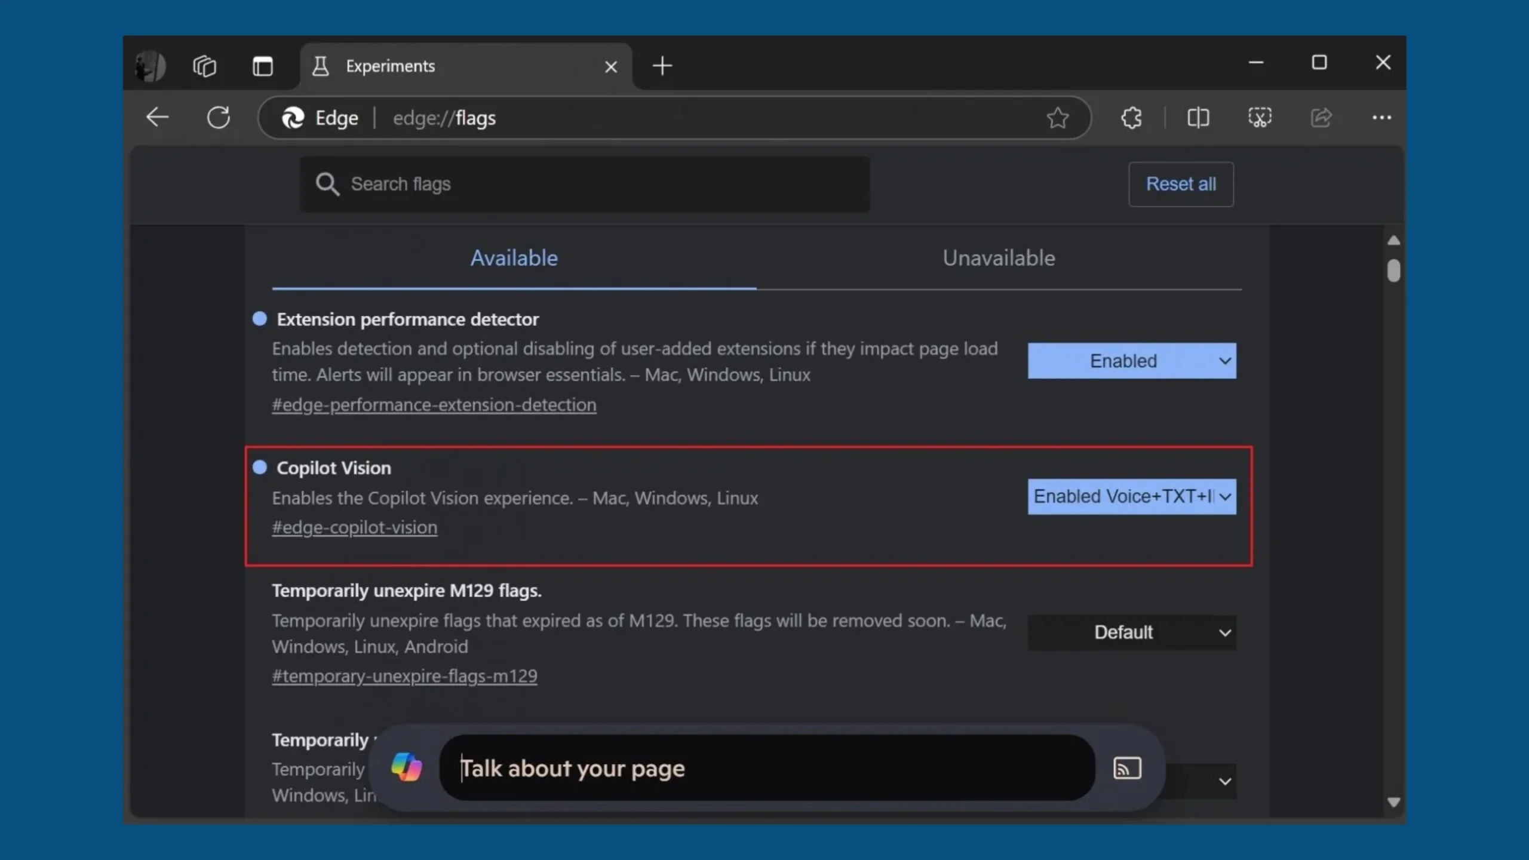Open Settings and more menu

[x=1381, y=118]
